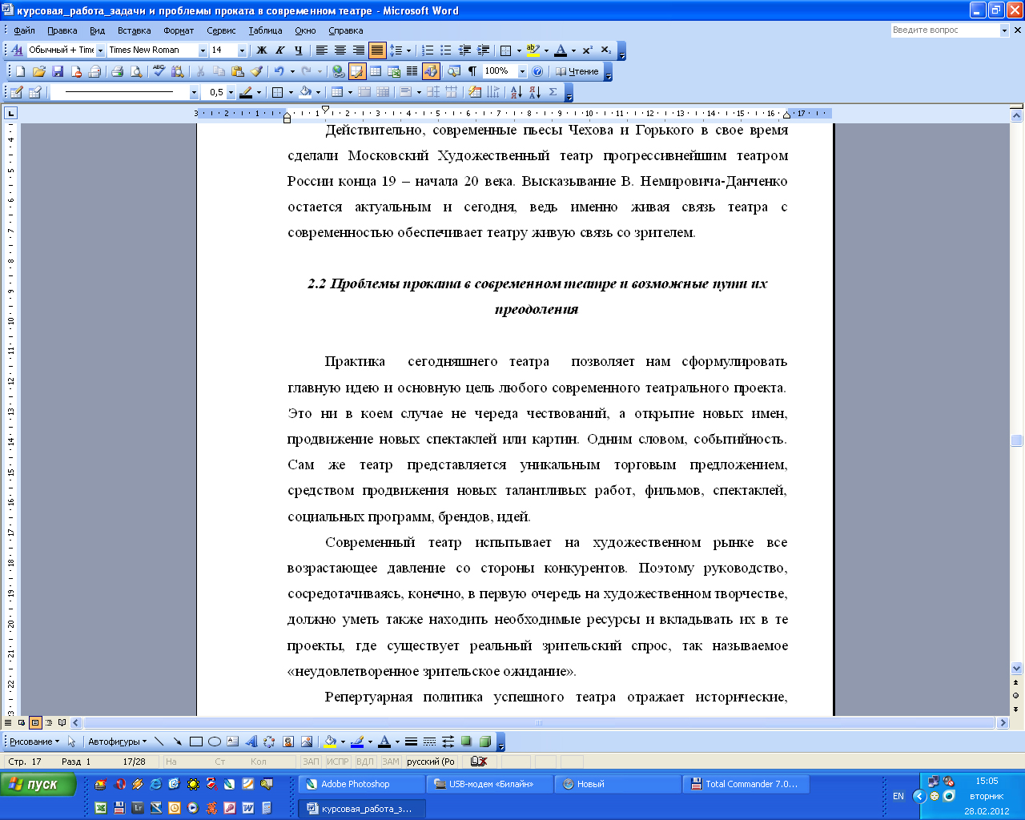The width and height of the screenshot is (1025, 820).
Task: Apply the font color from the Formatting toolbar
Action: point(561,50)
